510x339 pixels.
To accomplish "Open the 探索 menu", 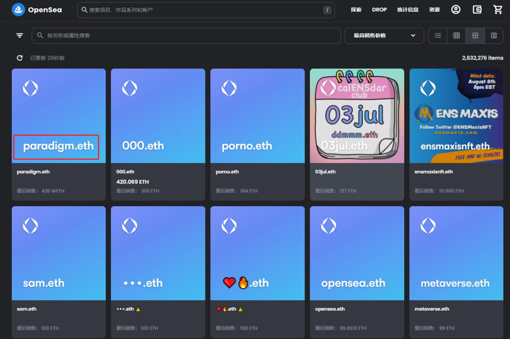I will (x=356, y=10).
